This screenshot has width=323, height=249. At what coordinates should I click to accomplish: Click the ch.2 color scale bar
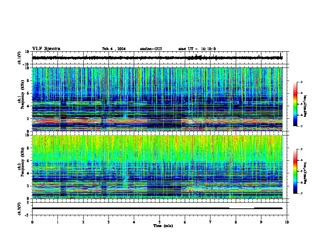pos(295,171)
